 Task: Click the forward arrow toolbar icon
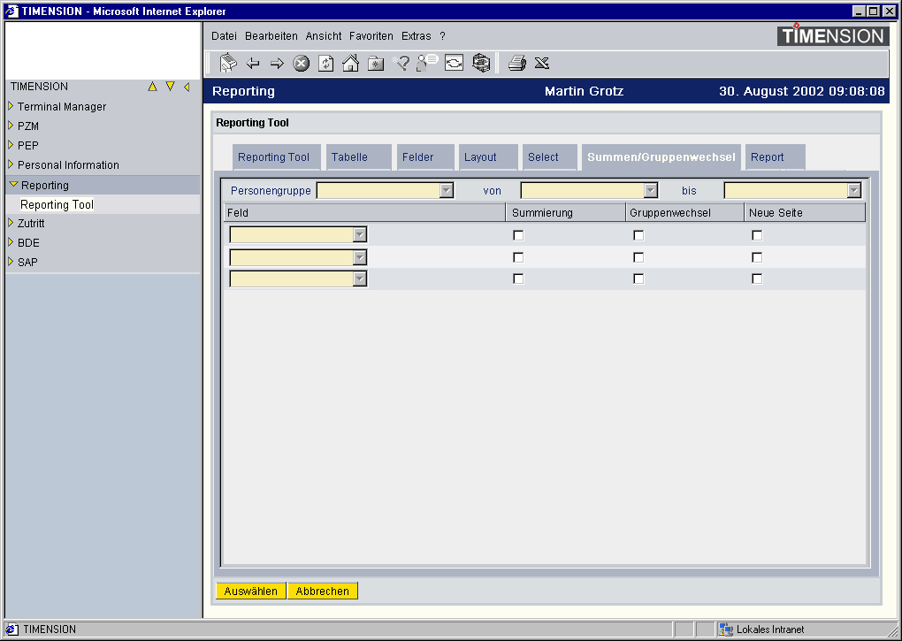pyautogui.click(x=276, y=64)
